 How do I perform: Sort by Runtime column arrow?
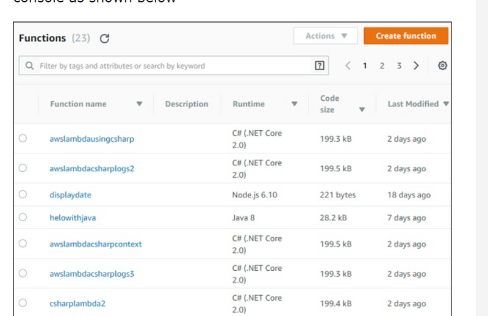294,104
